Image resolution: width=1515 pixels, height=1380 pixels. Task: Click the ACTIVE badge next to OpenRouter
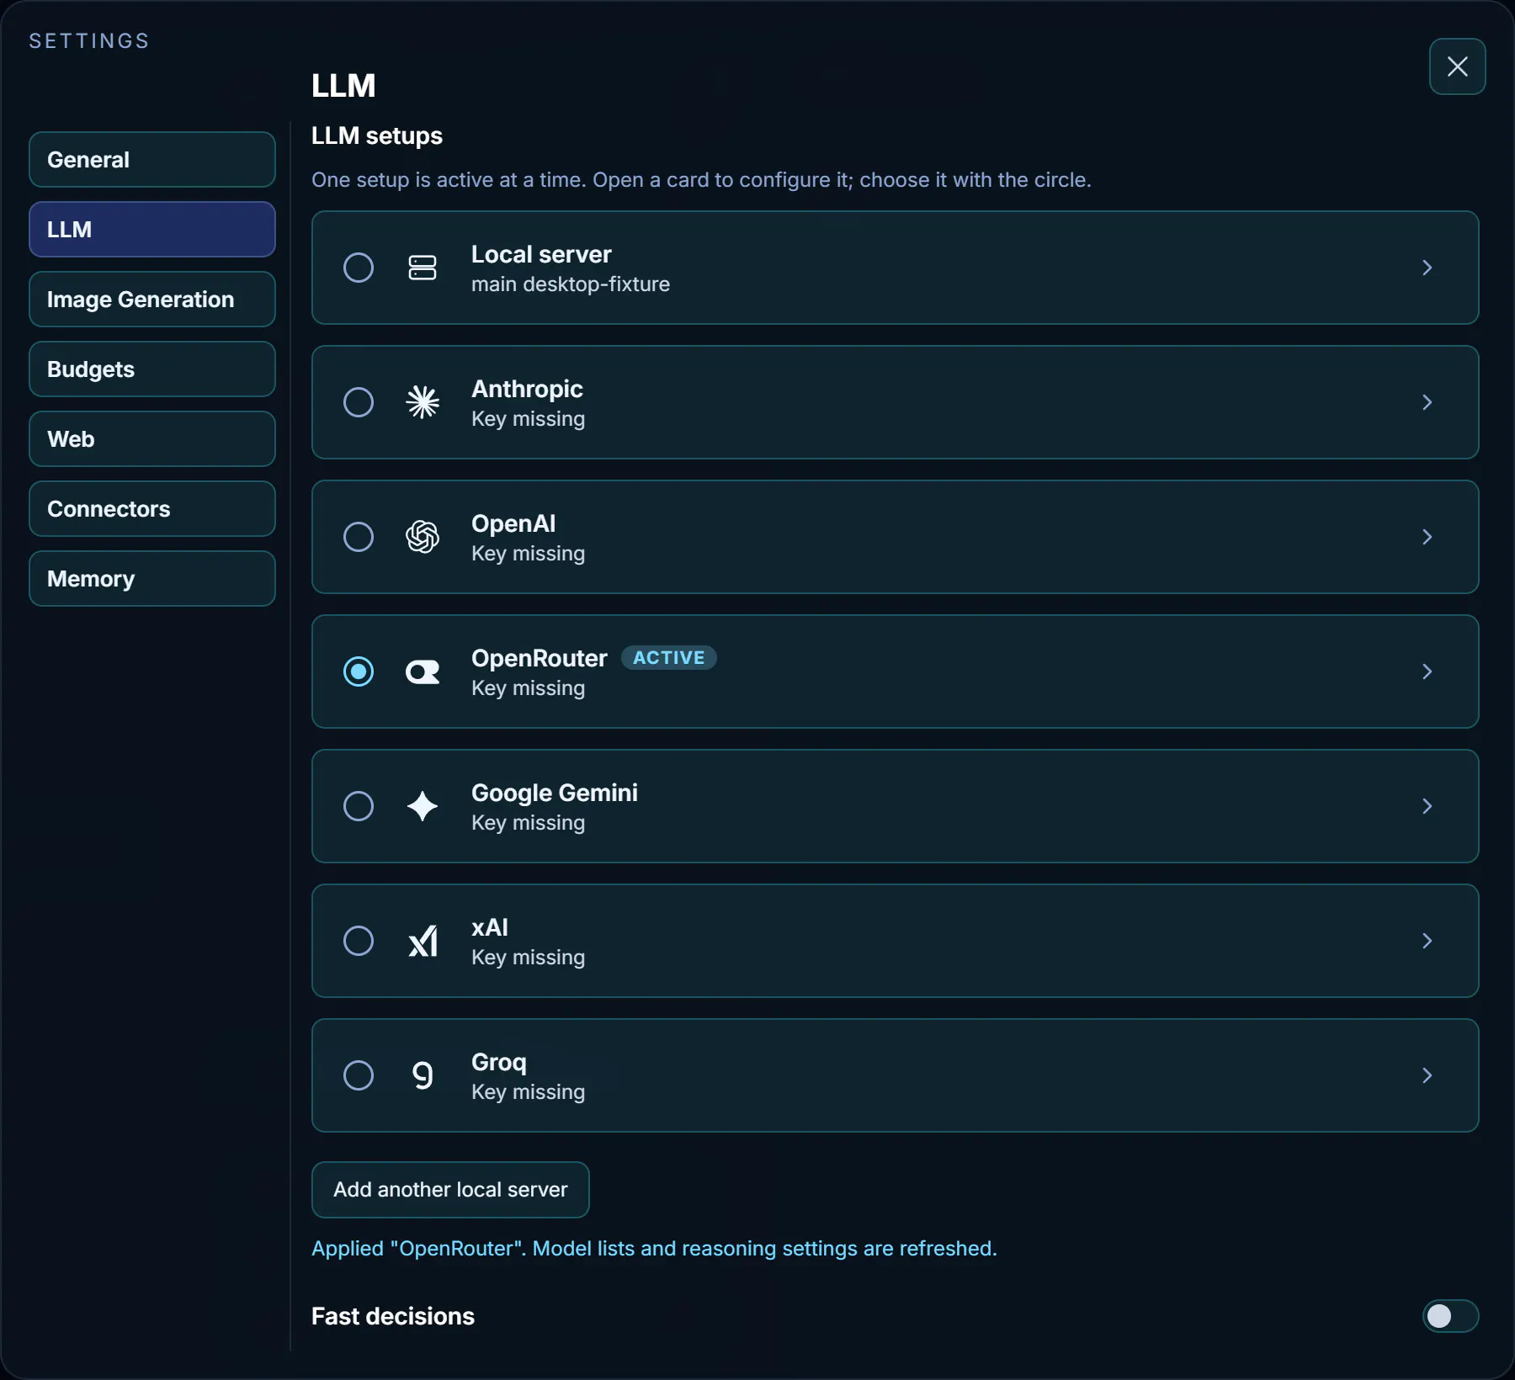pos(669,658)
